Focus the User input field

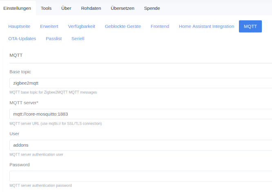[x=140, y=145]
